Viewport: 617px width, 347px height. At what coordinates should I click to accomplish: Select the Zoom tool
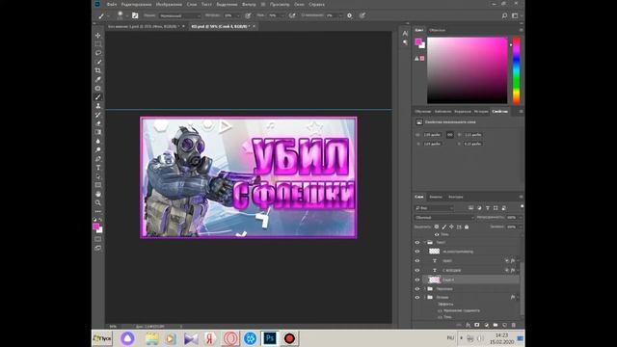coord(98,202)
